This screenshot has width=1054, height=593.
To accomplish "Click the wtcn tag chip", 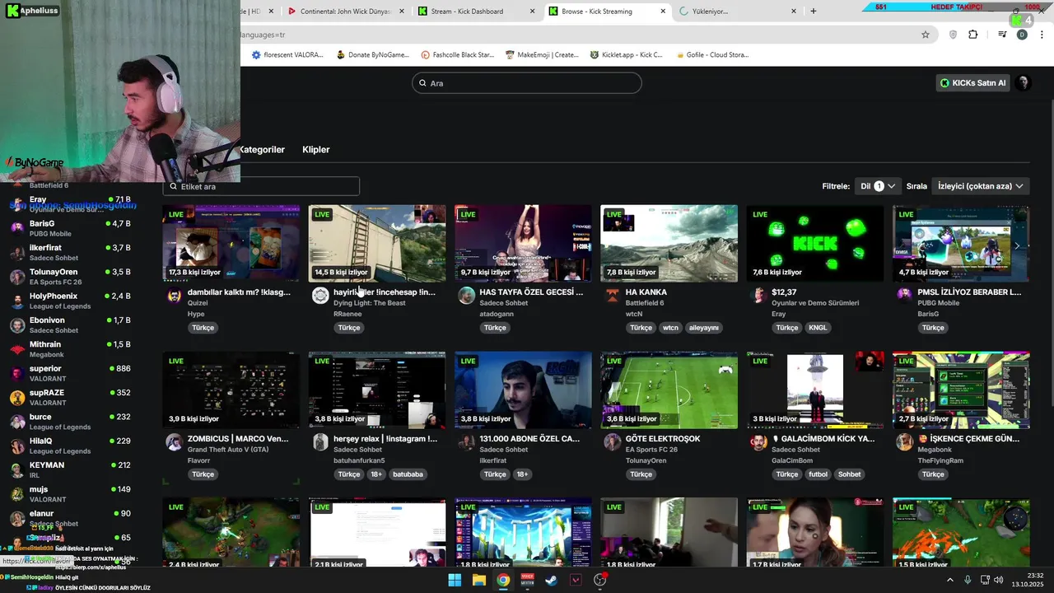I will point(670,328).
